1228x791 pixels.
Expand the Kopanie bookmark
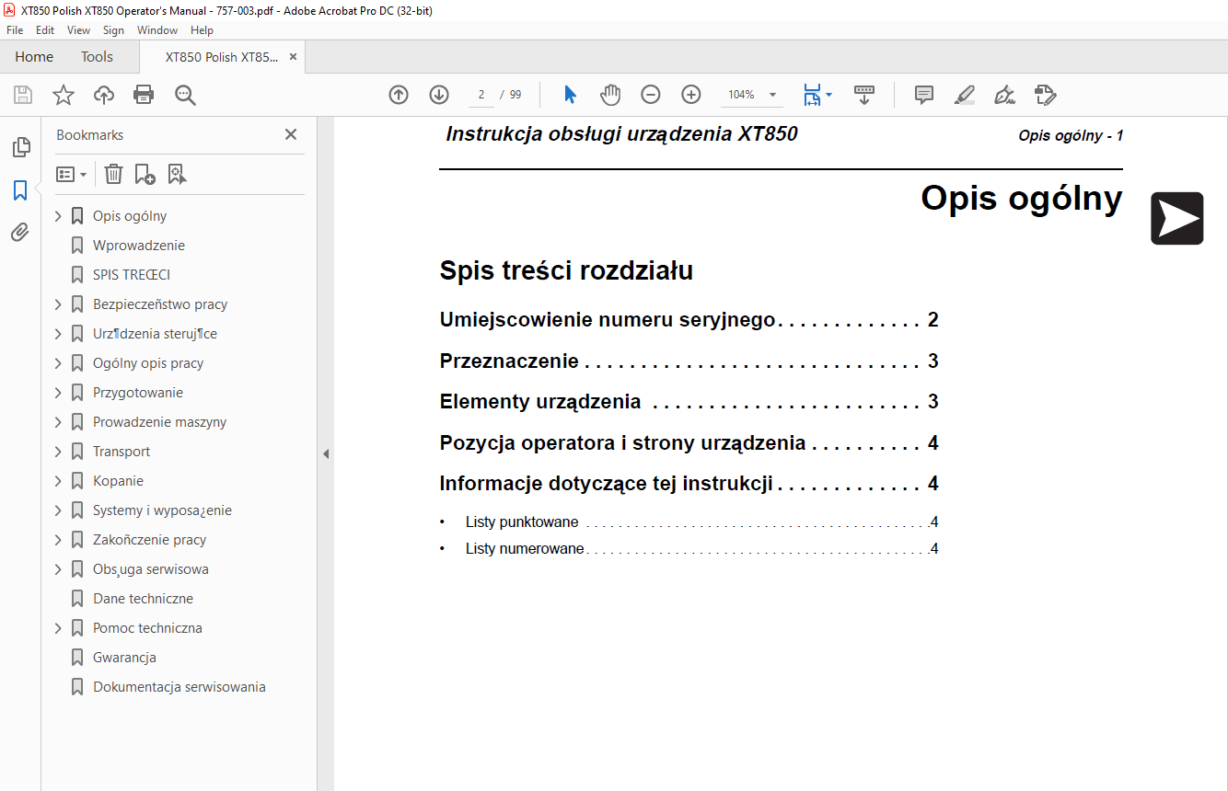coord(58,481)
